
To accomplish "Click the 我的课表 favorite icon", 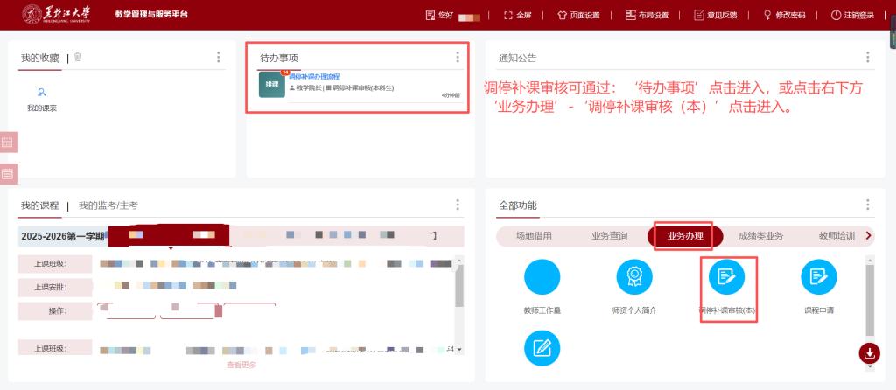I will 42,92.
